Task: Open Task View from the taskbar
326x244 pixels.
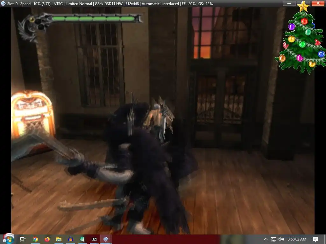Action: [x=23, y=239]
